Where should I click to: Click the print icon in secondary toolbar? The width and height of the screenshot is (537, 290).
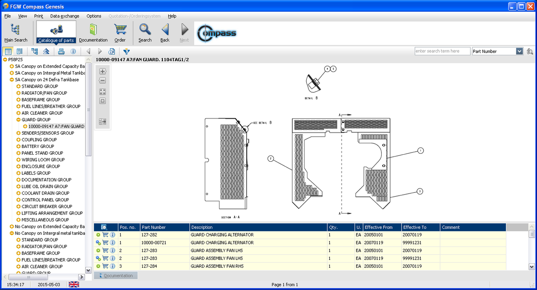pos(61,51)
